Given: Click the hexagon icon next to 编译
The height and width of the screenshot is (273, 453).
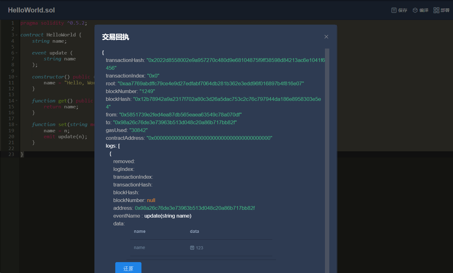Looking at the screenshot, I should coord(415,10).
